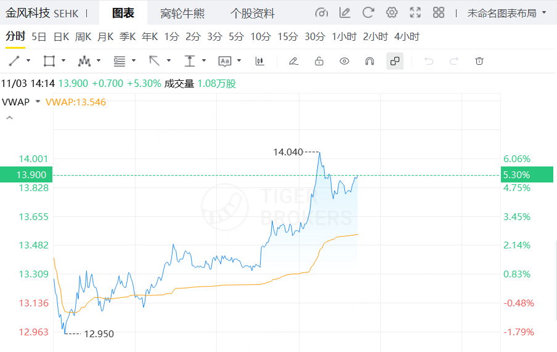The image size is (557, 352).
Task: Expand wave pattern tool dropdown
Action: pos(99,61)
